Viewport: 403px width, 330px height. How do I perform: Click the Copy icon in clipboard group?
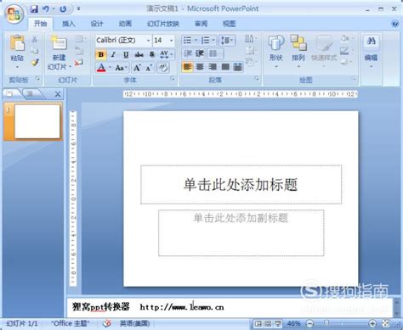tap(35, 51)
